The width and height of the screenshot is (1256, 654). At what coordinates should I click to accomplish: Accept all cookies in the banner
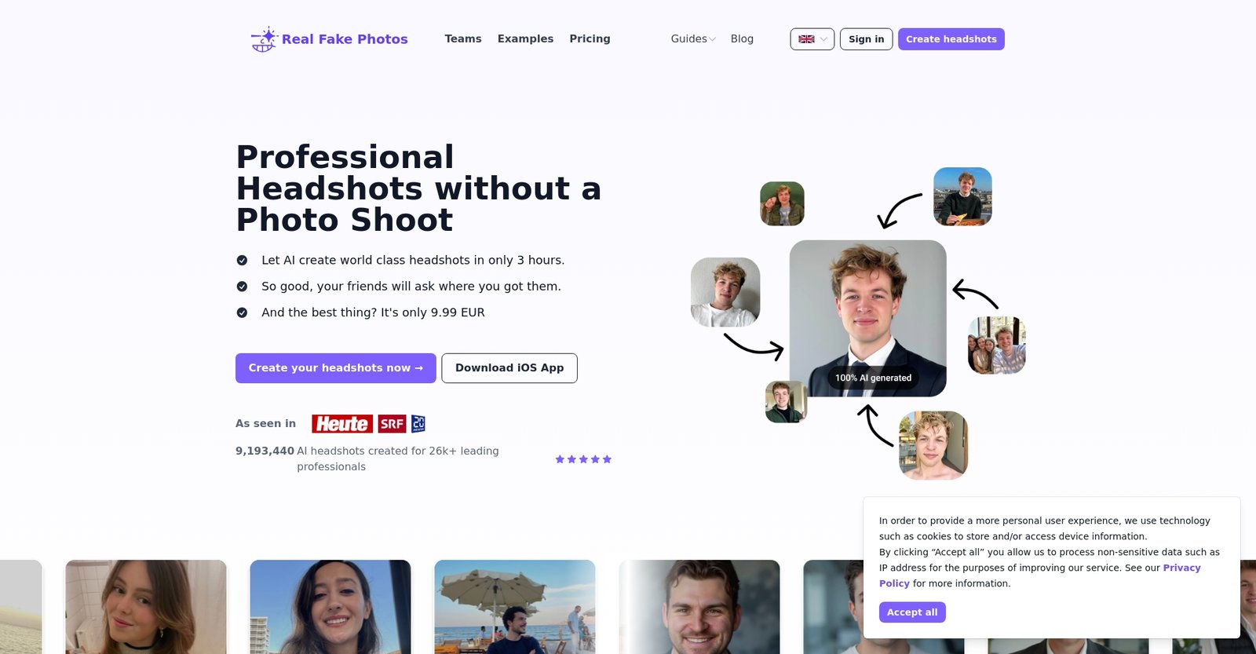pyautogui.click(x=912, y=612)
